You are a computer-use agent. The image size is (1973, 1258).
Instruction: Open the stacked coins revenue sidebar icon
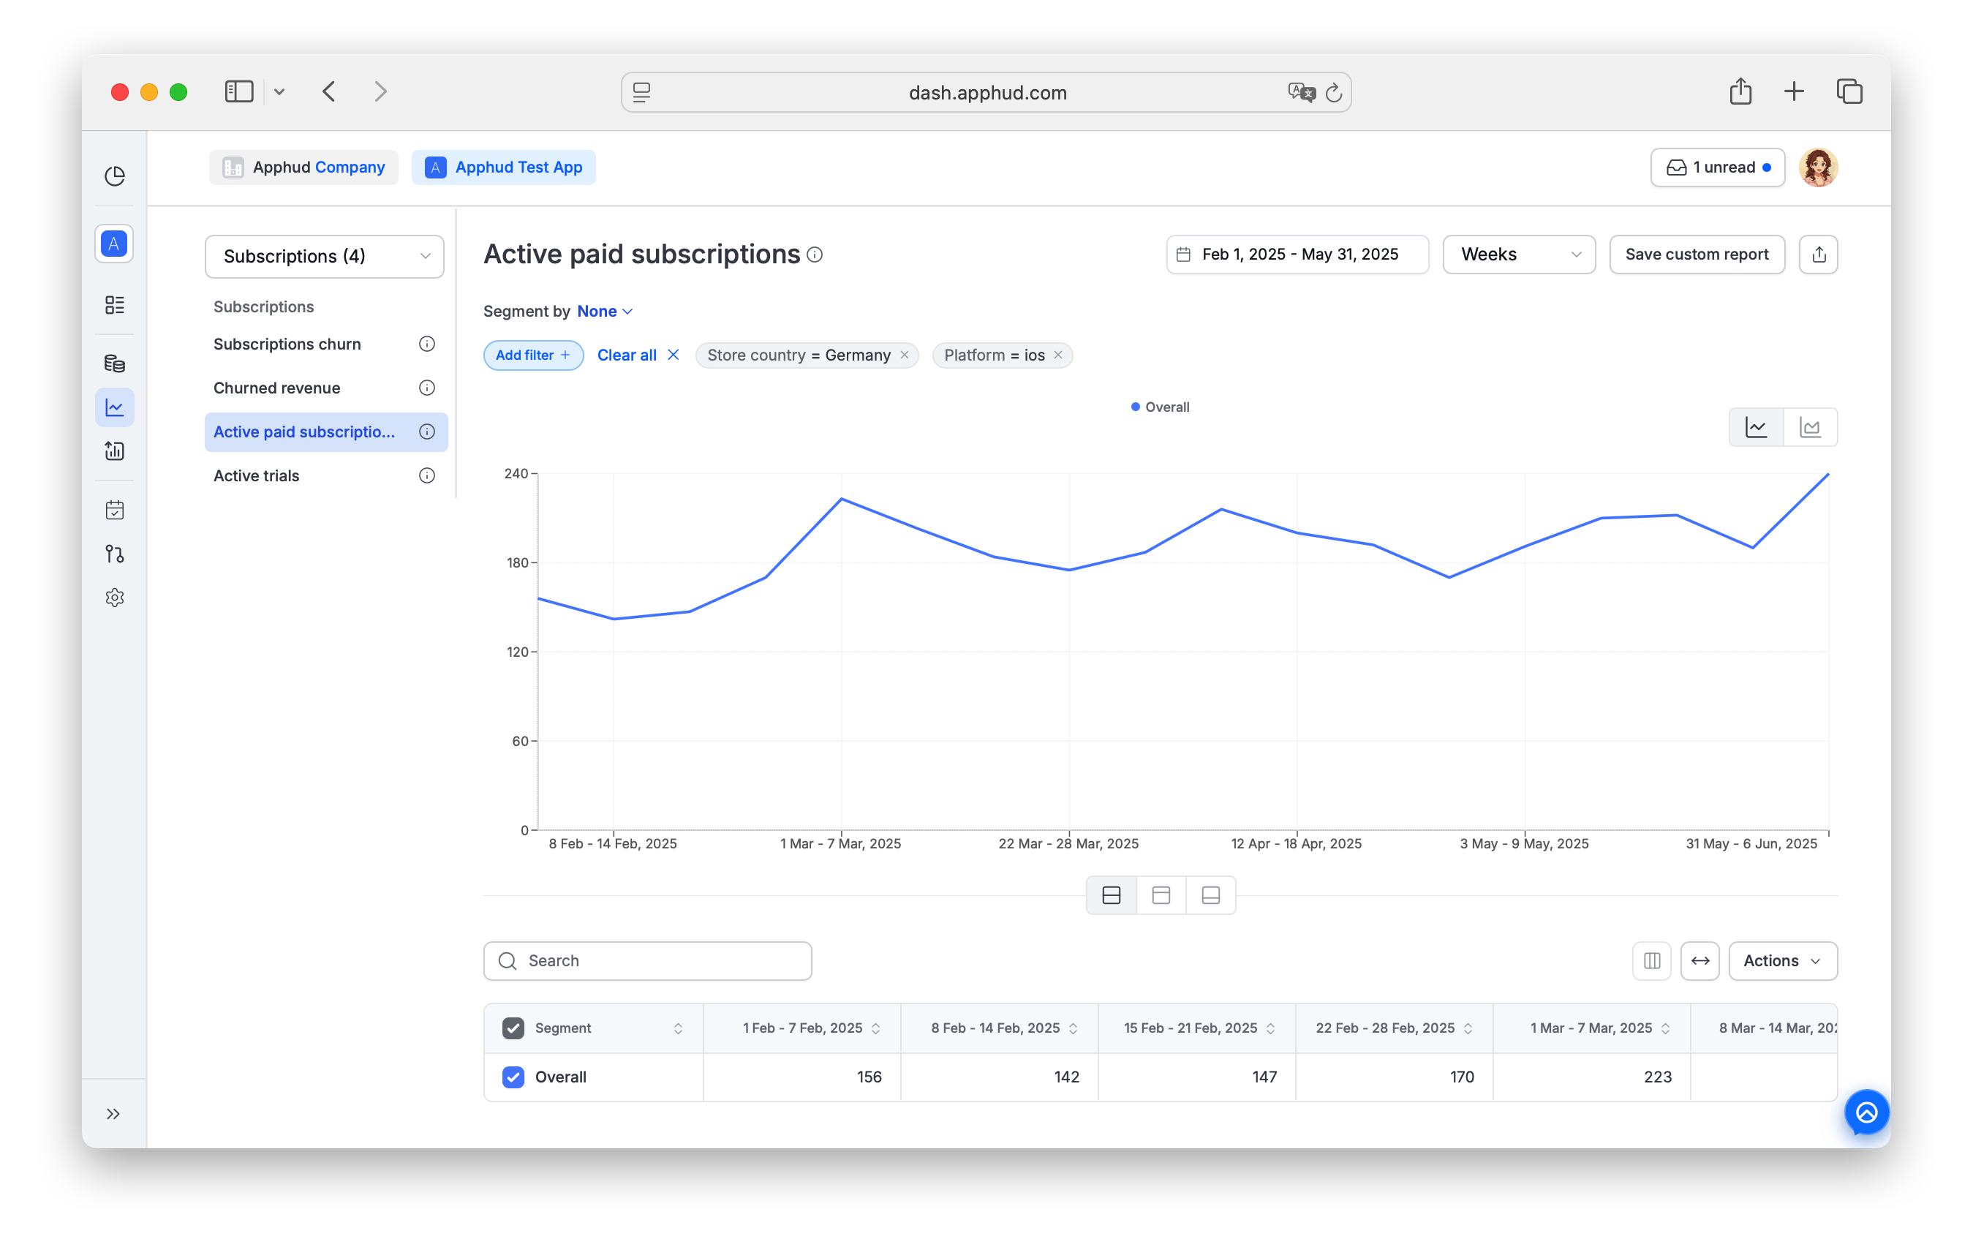115,363
